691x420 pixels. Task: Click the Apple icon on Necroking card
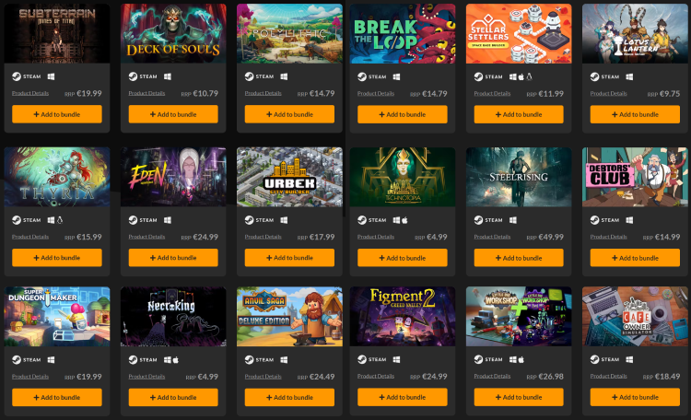tap(175, 359)
